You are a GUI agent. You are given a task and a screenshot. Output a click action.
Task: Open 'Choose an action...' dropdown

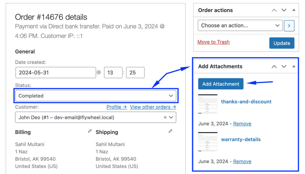click(x=240, y=26)
